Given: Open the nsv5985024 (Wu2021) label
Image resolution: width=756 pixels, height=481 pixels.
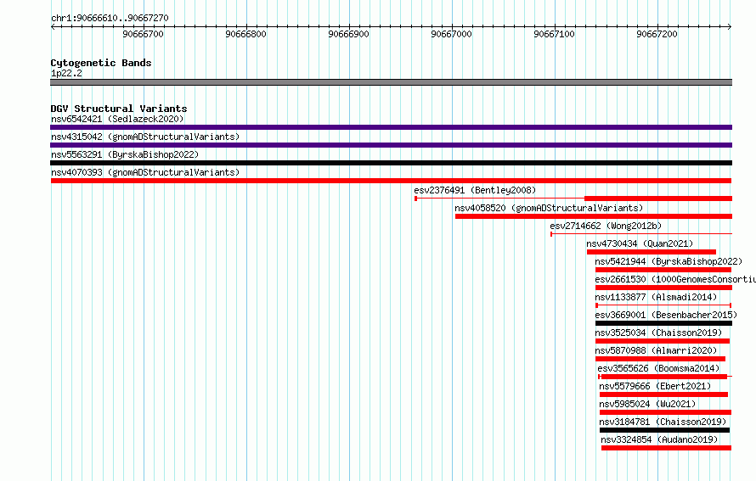Looking at the screenshot, I should [647, 404].
